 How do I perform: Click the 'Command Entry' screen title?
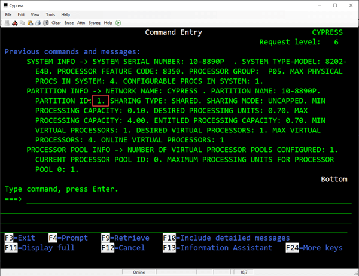pyautogui.click(x=174, y=32)
